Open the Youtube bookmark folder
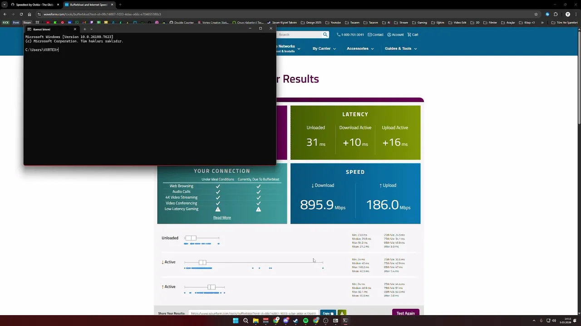 click(333, 22)
